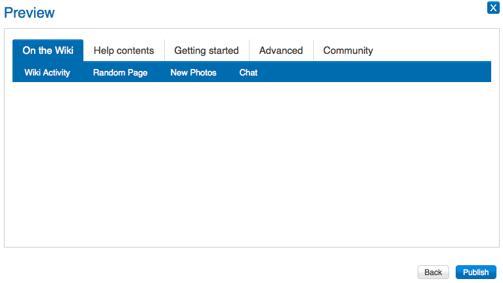Image resolution: width=503 pixels, height=283 pixels.
Task: Select the Chat submenu link
Action: pyautogui.click(x=248, y=72)
